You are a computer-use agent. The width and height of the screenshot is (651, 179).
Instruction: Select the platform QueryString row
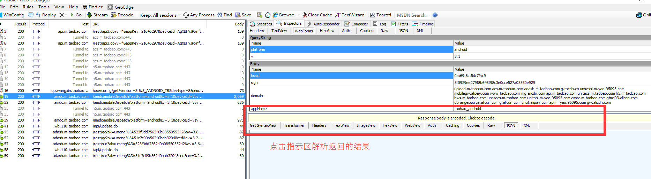pyautogui.click(x=450, y=49)
